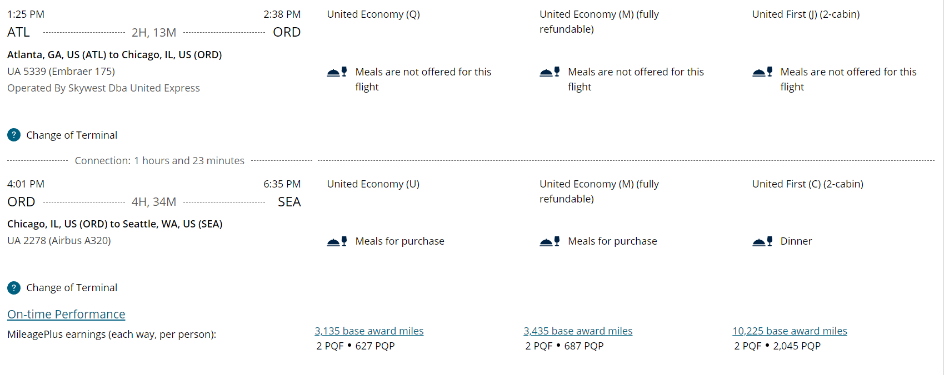944x375 pixels.
Task: Click the second Change of Terminal text
Action: [x=72, y=288]
